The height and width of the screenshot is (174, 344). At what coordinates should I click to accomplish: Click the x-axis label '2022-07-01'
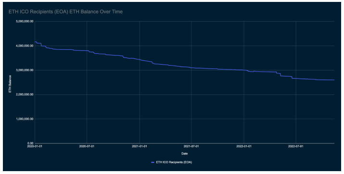click(x=296, y=147)
